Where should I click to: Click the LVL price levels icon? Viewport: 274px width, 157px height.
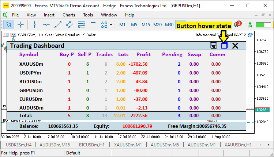[x=250, y=24]
